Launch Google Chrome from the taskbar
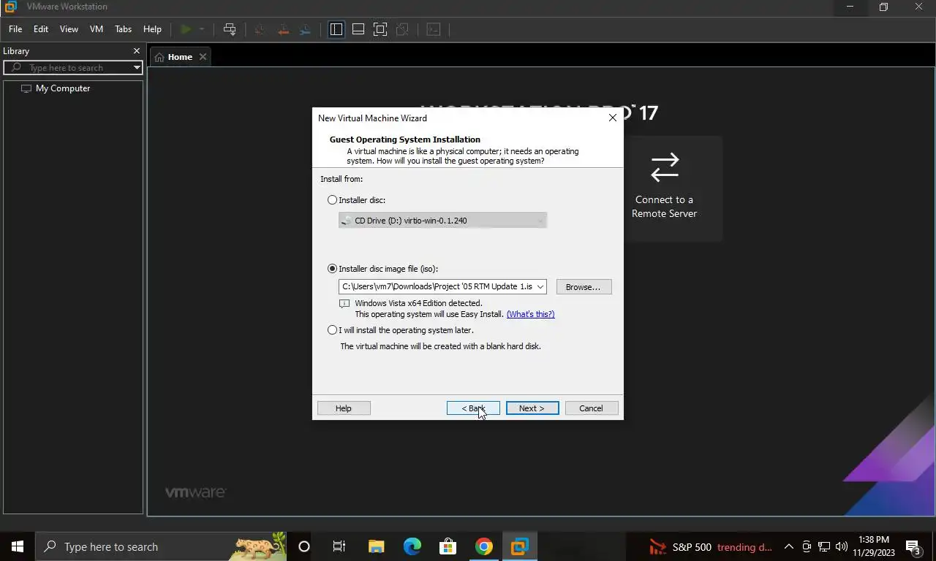The width and height of the screenshot is (936, 561). point(484,546)
